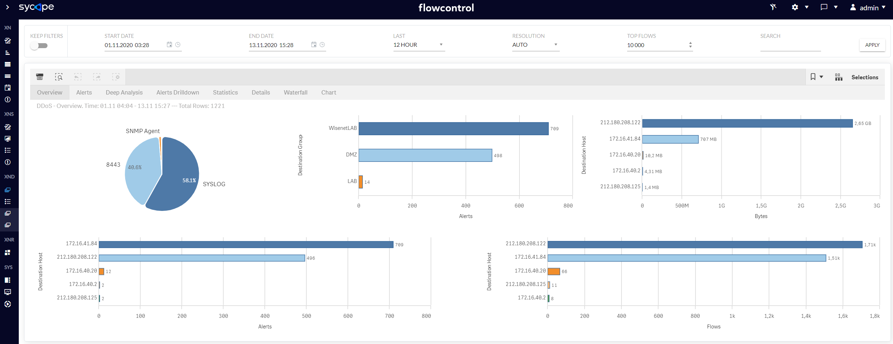The height and width of the screenshot is (344, 893).
Task: Switch to the Waterfall tab
Action: (296, 92)
